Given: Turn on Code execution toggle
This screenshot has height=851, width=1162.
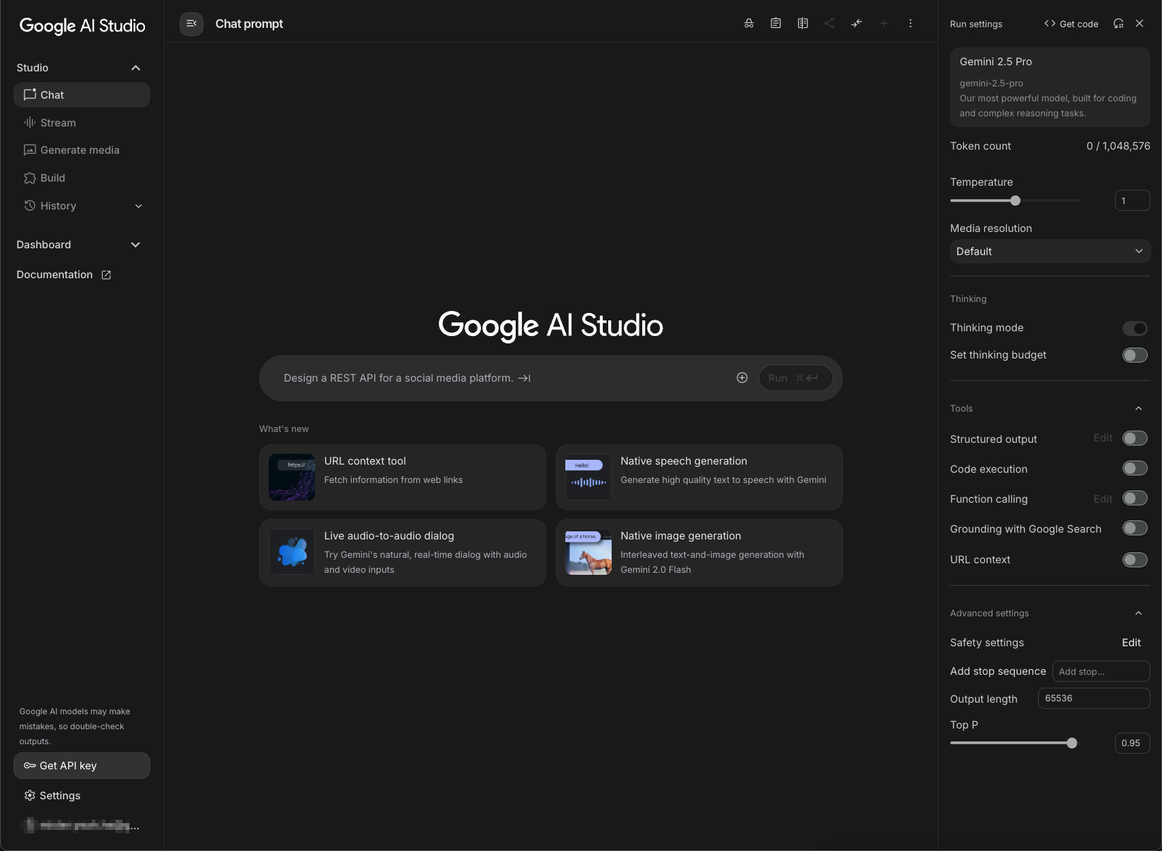Looking at the screenshot, I should [1135, 468].
